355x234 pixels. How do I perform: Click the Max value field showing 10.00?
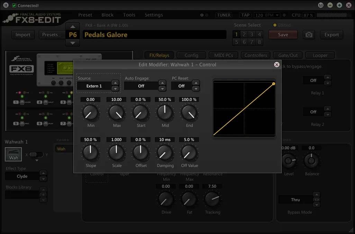pyautogui.click(x=117, y=100)
